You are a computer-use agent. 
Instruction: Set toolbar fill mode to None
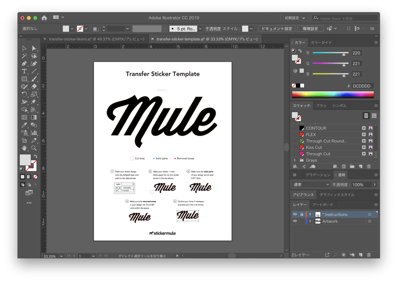click(35, 177)
